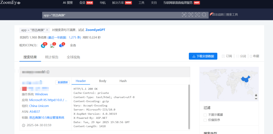Click 全选 to select all icons
Image resolution: width=273 pixels, height=134 pixels.
pos(73,45)
